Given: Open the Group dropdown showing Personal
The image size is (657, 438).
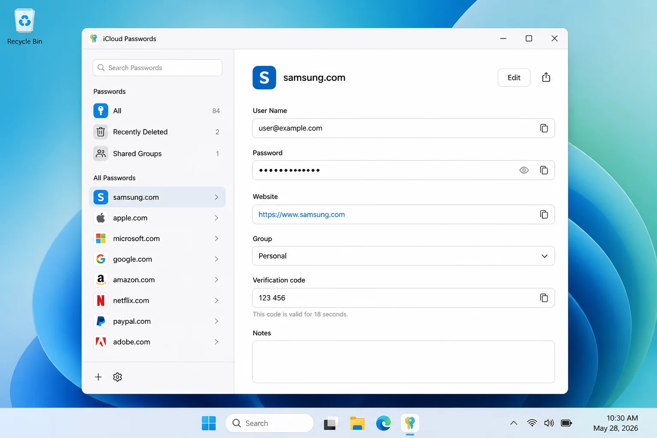Looking at the screenshot, I should click(x=403, y=256).
